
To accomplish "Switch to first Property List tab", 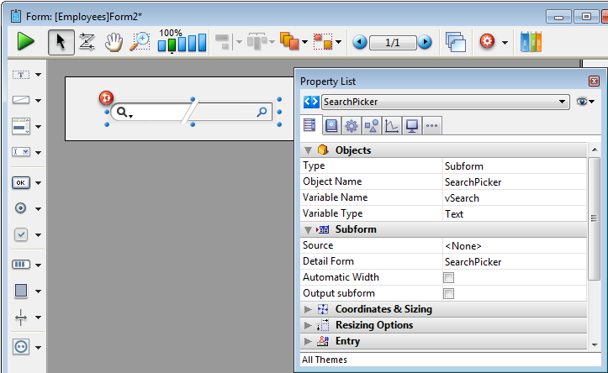I will pyautogui.click(x=309, y=126).
